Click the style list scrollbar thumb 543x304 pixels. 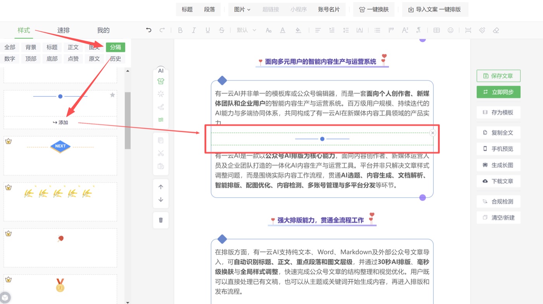[128, 121]
